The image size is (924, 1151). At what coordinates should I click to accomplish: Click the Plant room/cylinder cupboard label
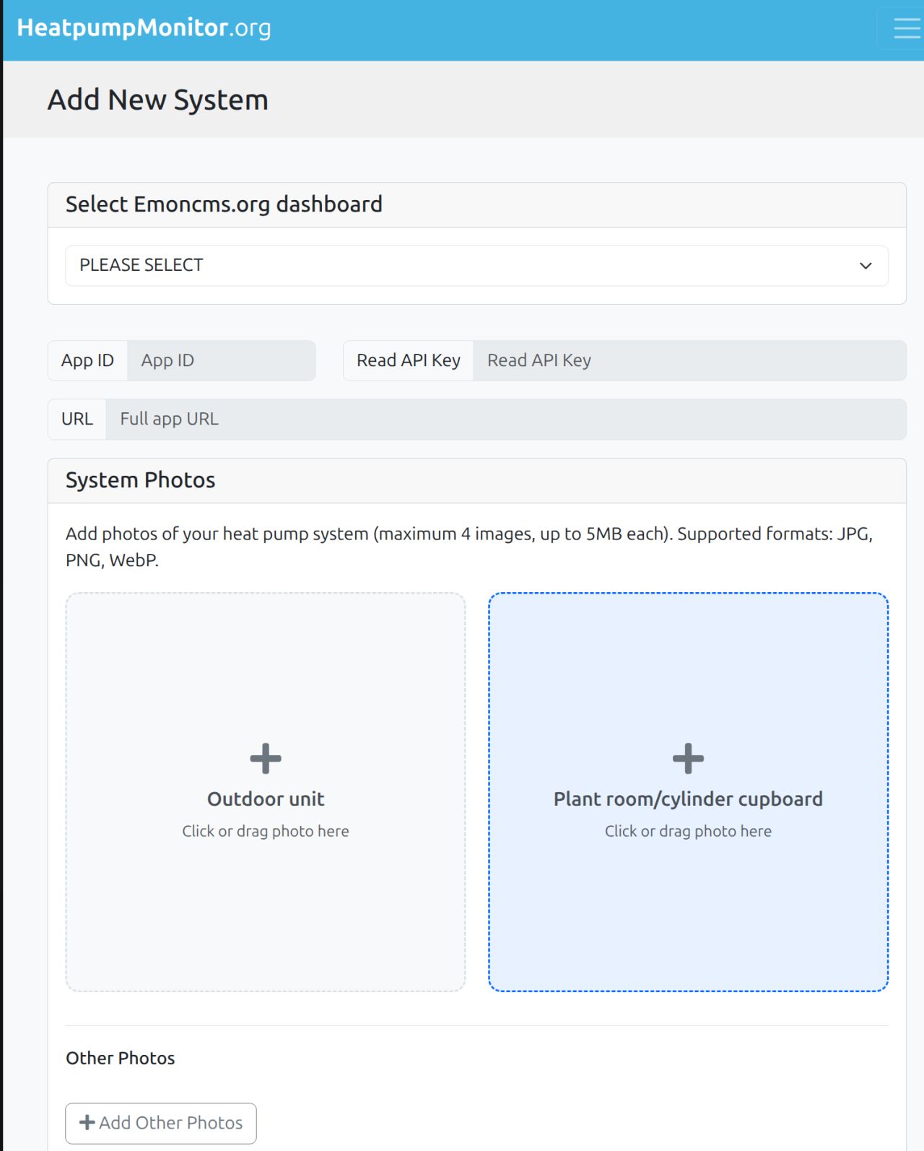[x=688, y=799]
